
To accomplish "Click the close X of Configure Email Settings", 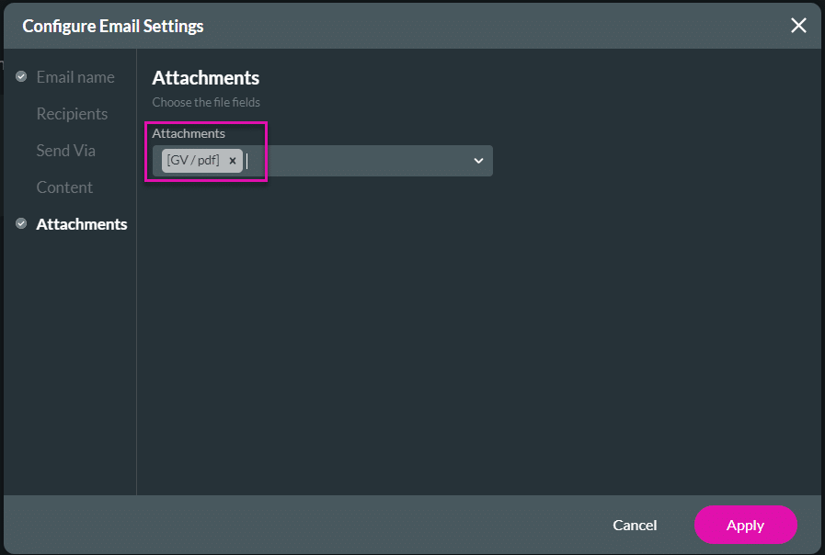I will click(798, 25).
